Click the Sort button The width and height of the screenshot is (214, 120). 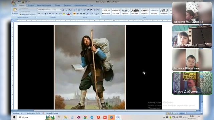point(95,10)
